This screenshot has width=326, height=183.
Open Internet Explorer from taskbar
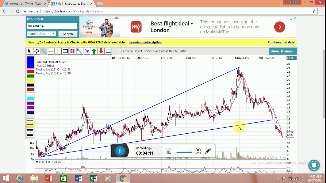pos(20,178)
